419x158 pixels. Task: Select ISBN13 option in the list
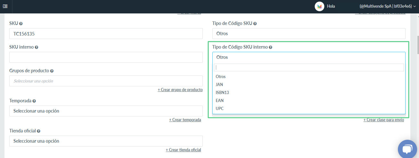[309, 93]
